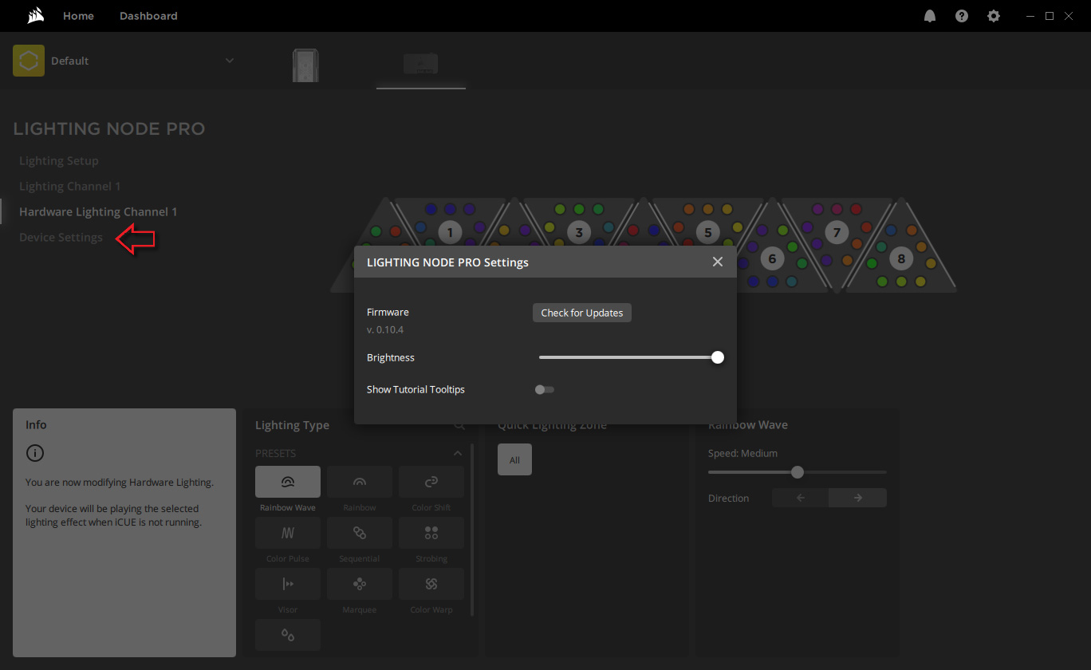The image size is (1091, 670).
Task: Select the Marquee lighting preset
Action: tap(360, 584)
